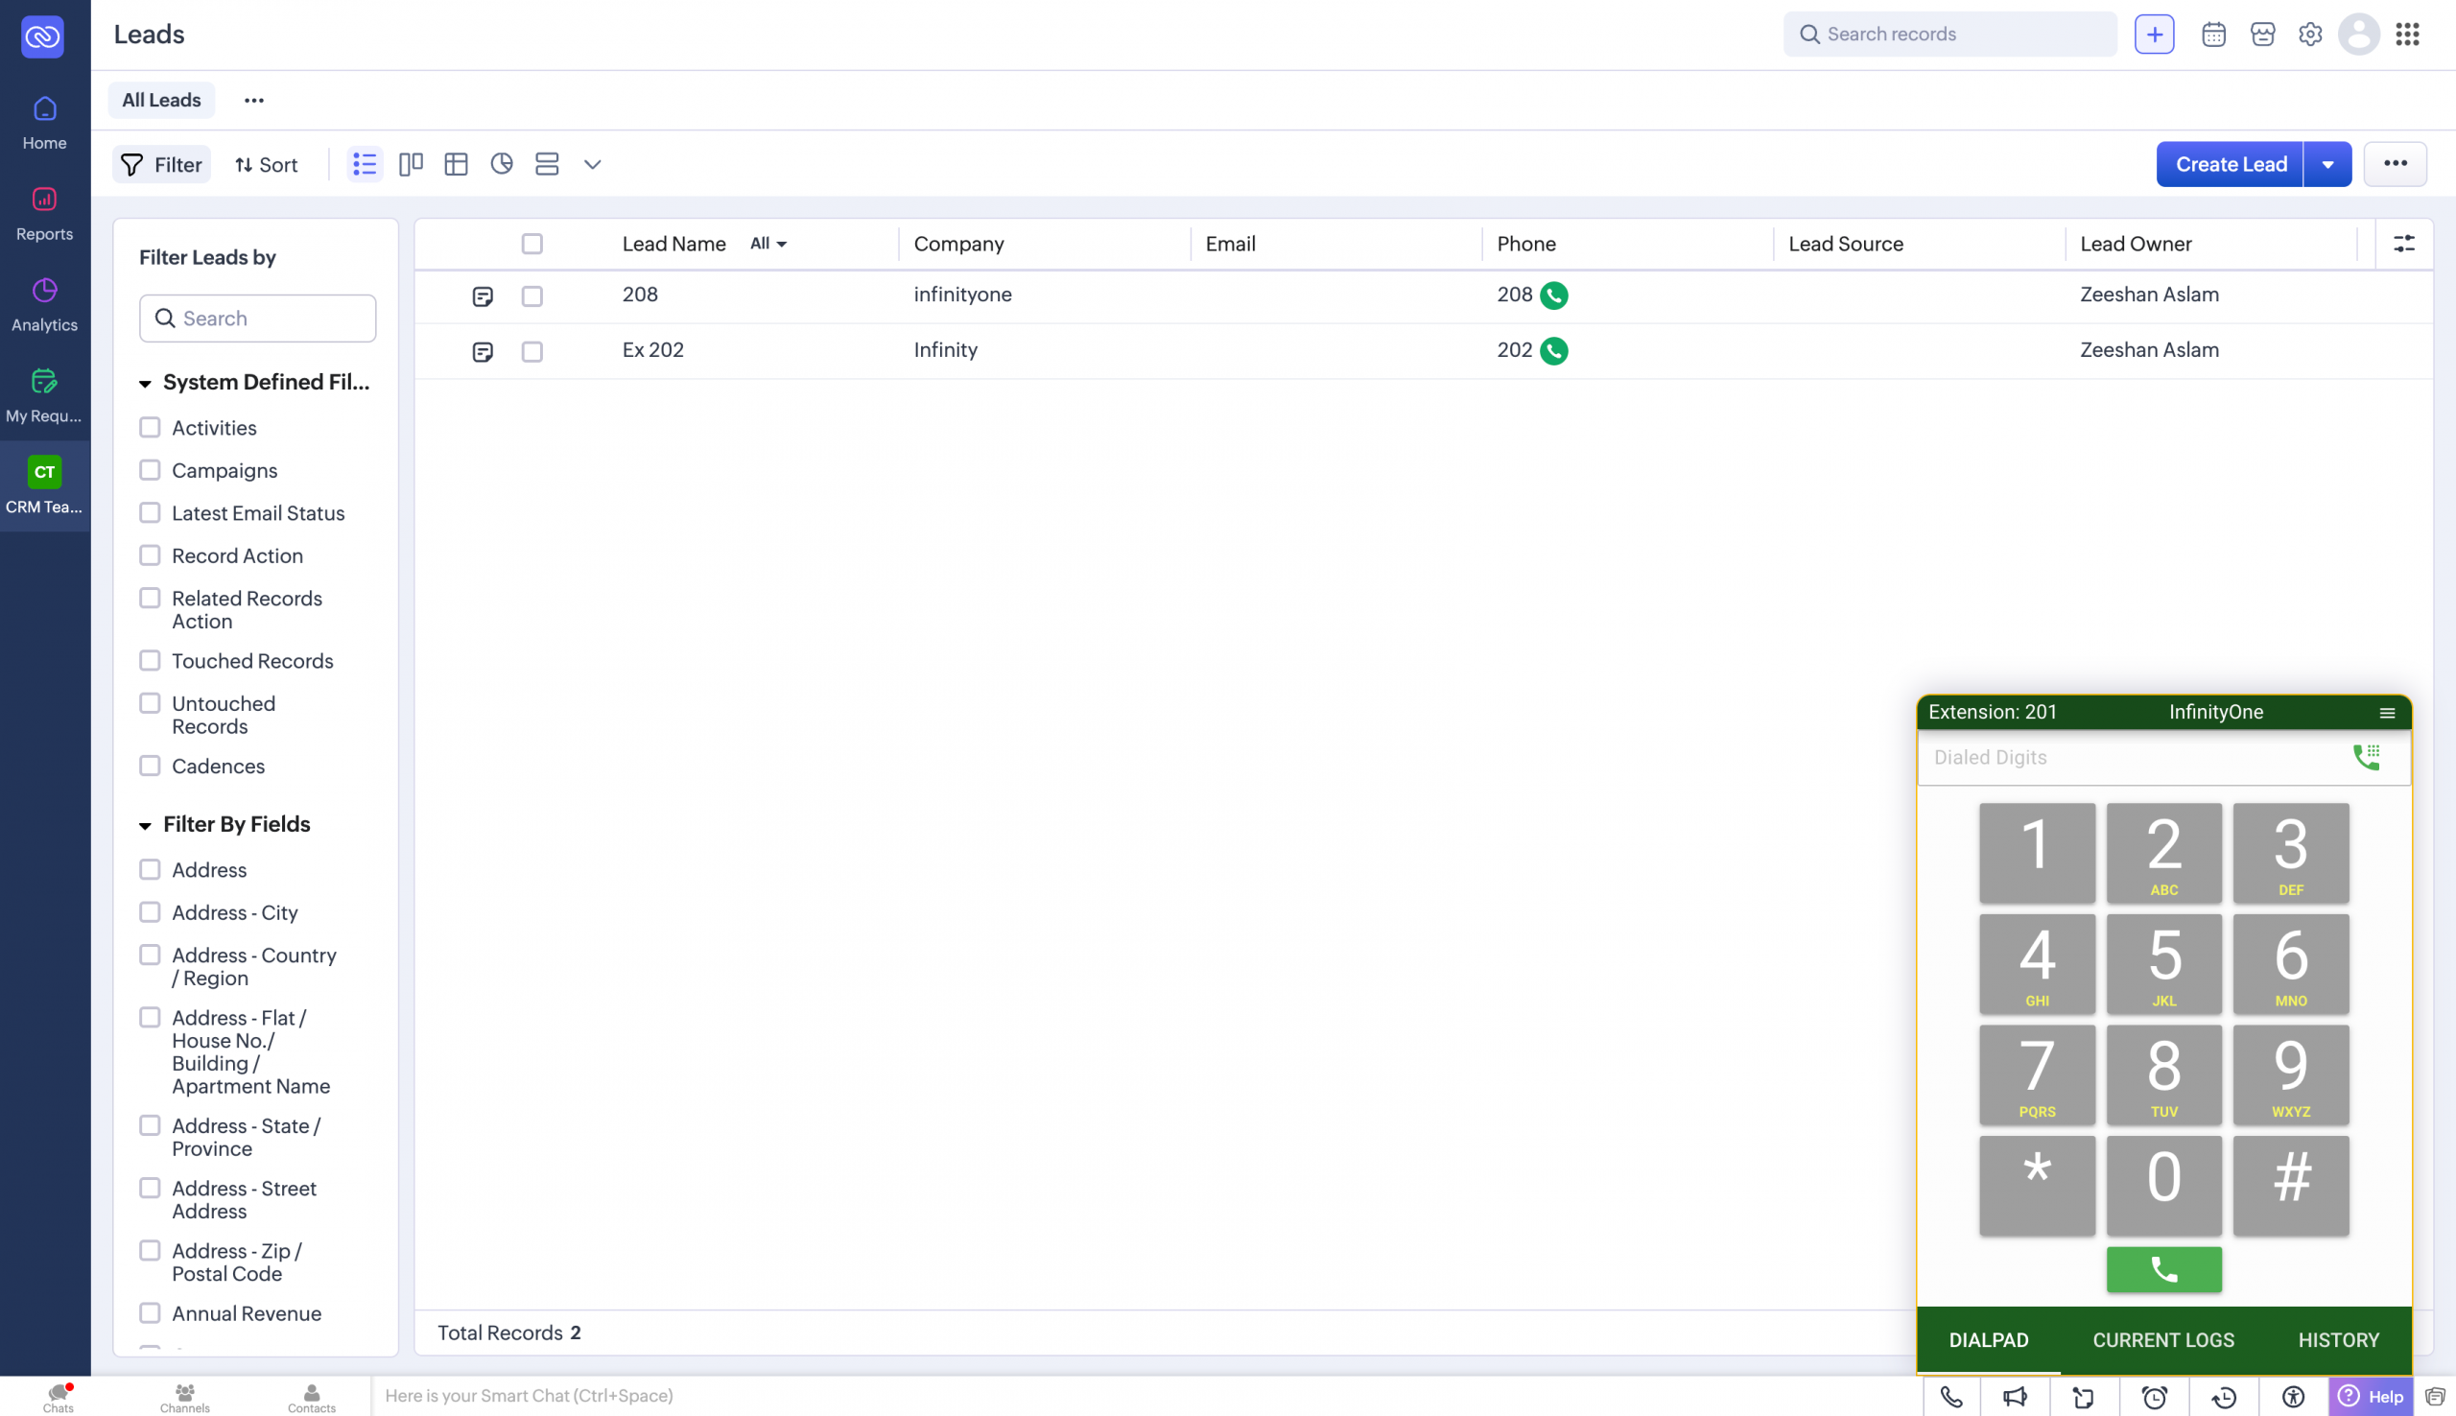Switch to the DIALPAD tab
This screenshot has height=1416, width=2456.
pos(1989,1341)
